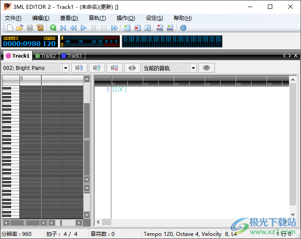Image resolution: width=301 pixels, height=239 pixels.
Task: Click the [EOF] marker in the editor
Action: point(119,89)
